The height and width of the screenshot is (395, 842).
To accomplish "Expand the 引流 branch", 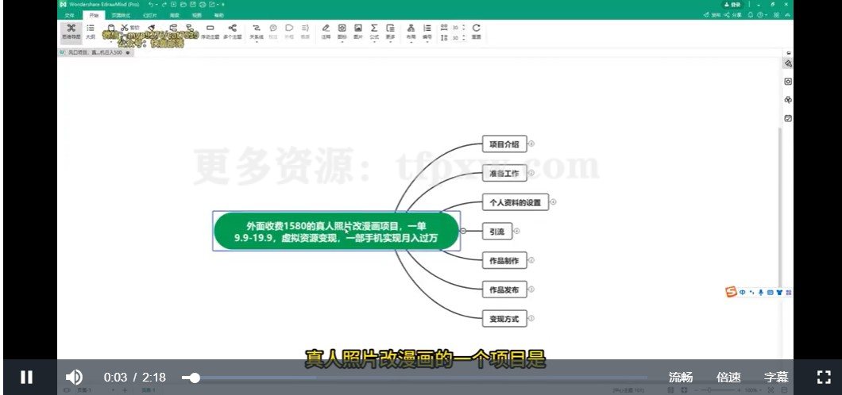I will coord(516,231).
